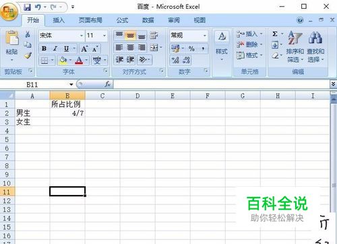Expand the formula bar
The height and width of the screenshot is (244, 337).
coord(333,84)
